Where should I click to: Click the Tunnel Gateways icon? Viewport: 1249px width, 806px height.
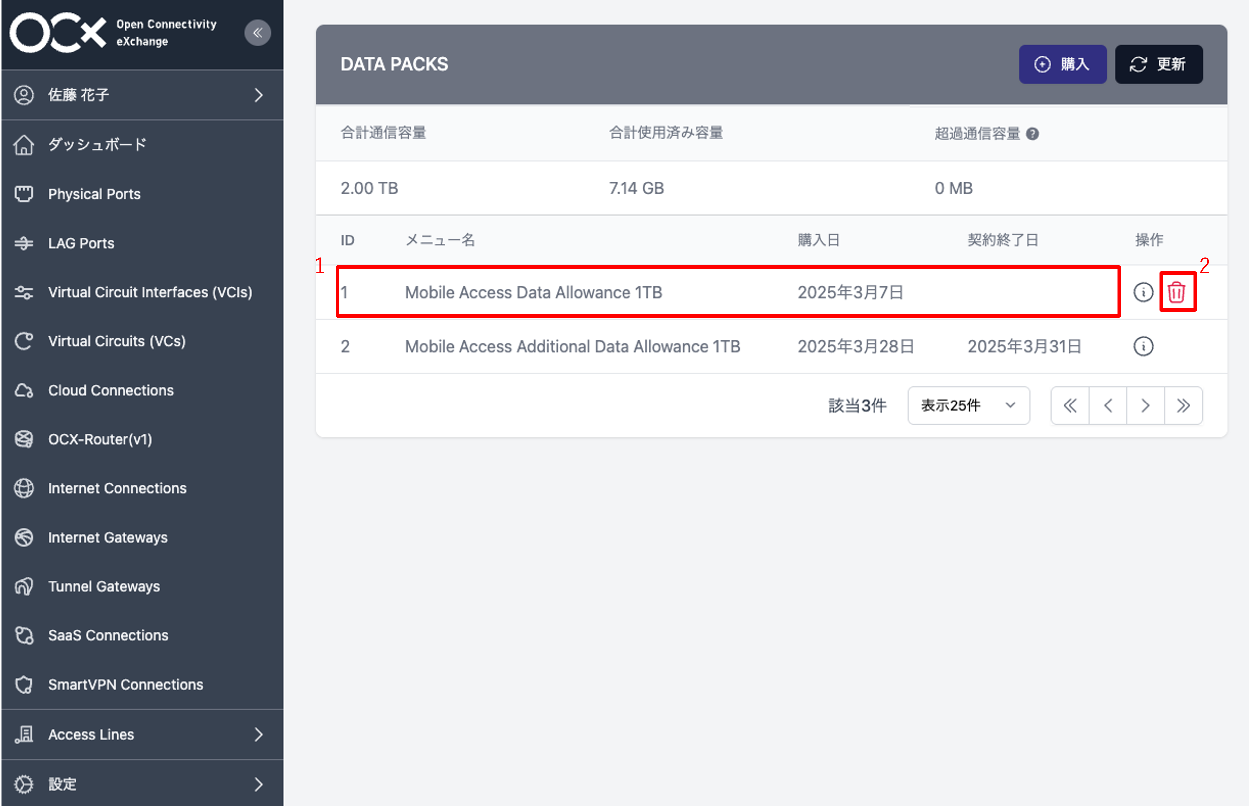(x=24, y=586)
